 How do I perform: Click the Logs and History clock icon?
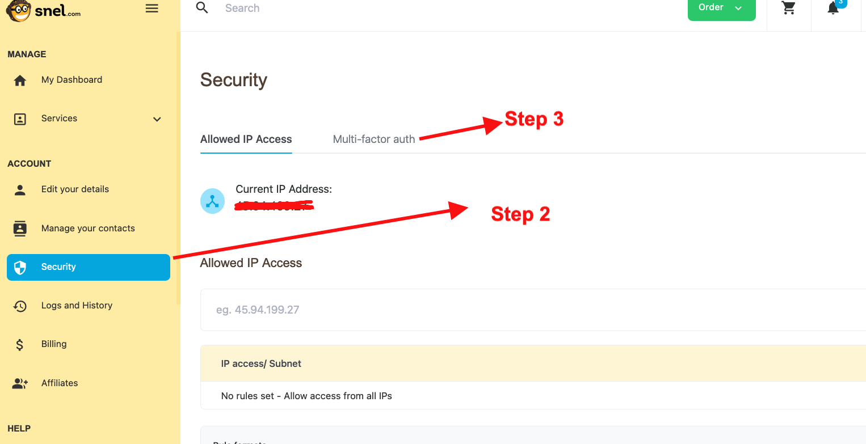20,306
